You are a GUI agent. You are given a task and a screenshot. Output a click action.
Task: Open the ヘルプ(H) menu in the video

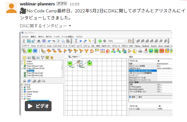pos(79,37)
